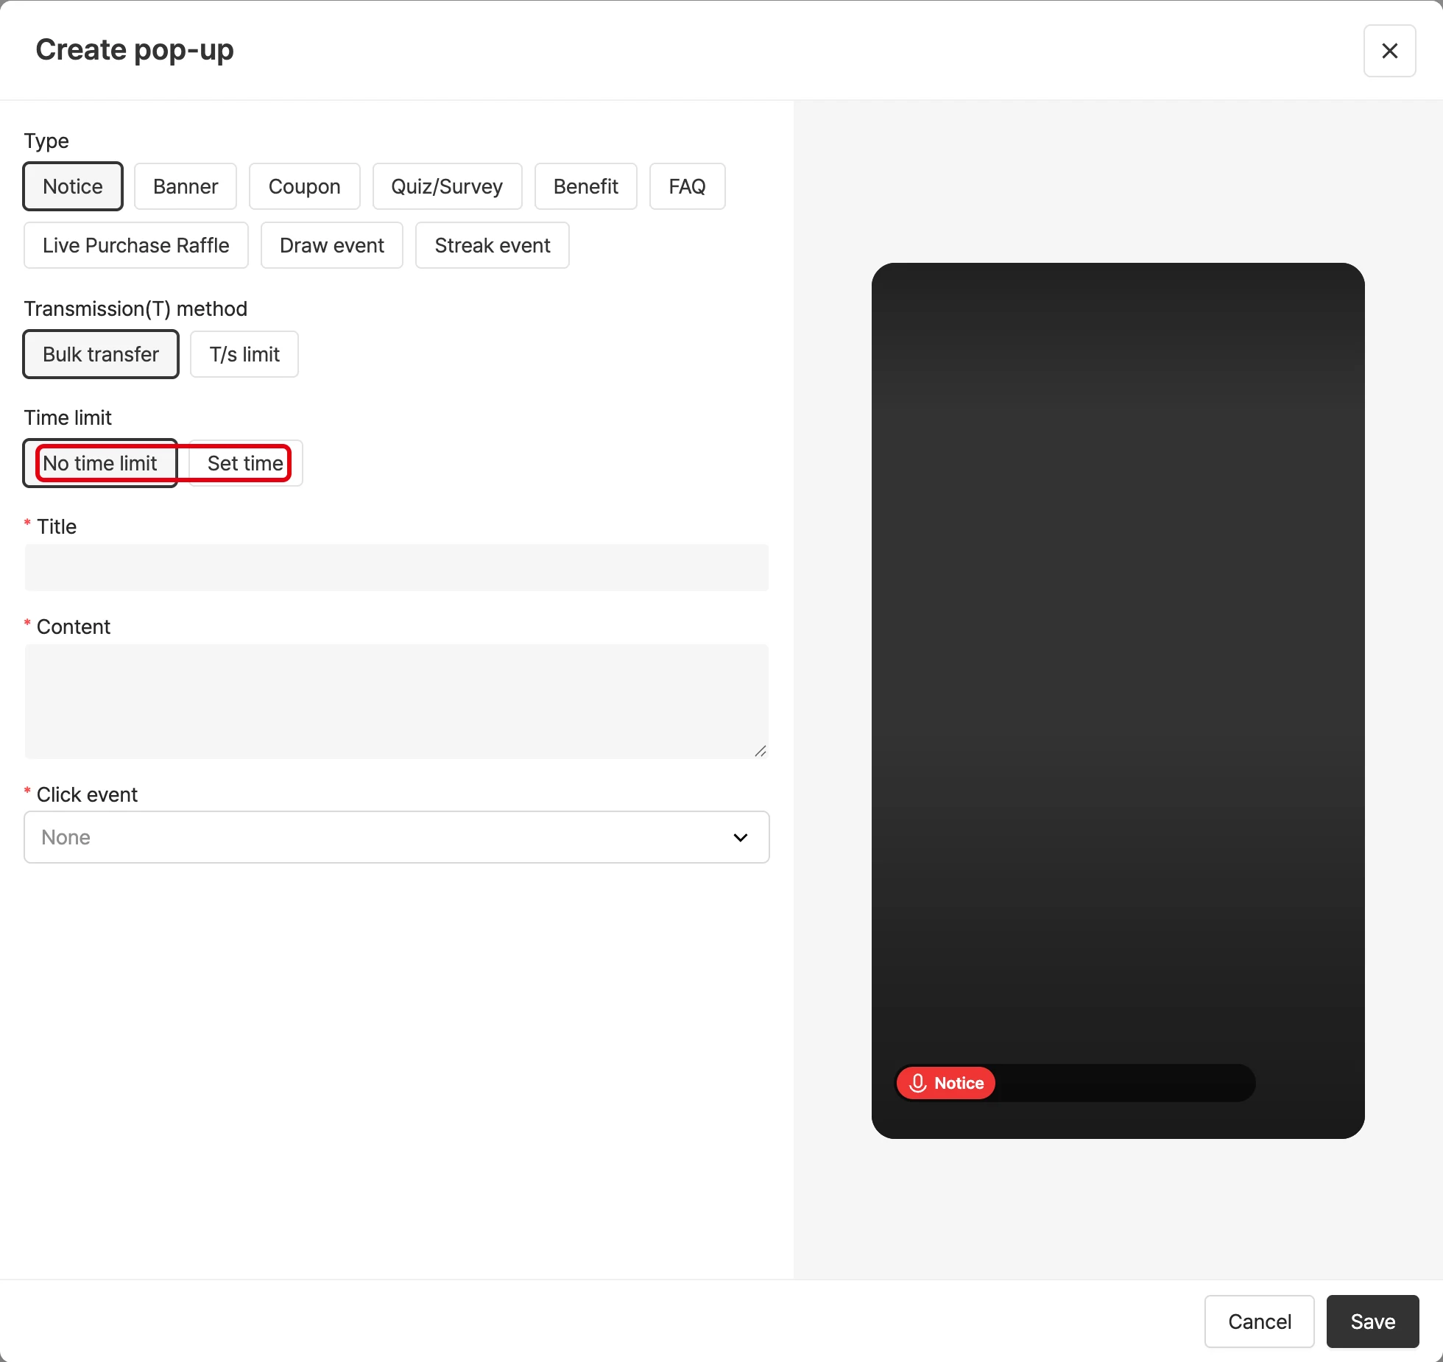Select the Live Purchase Raffle type
This screenshot has width=1443, height=1362.
click(136, 245)
